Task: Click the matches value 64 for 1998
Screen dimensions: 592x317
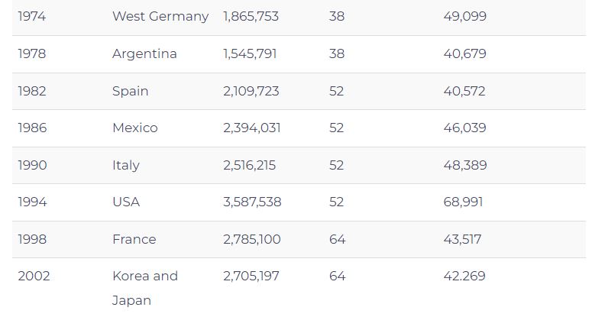Action: (x=337, y=239)
